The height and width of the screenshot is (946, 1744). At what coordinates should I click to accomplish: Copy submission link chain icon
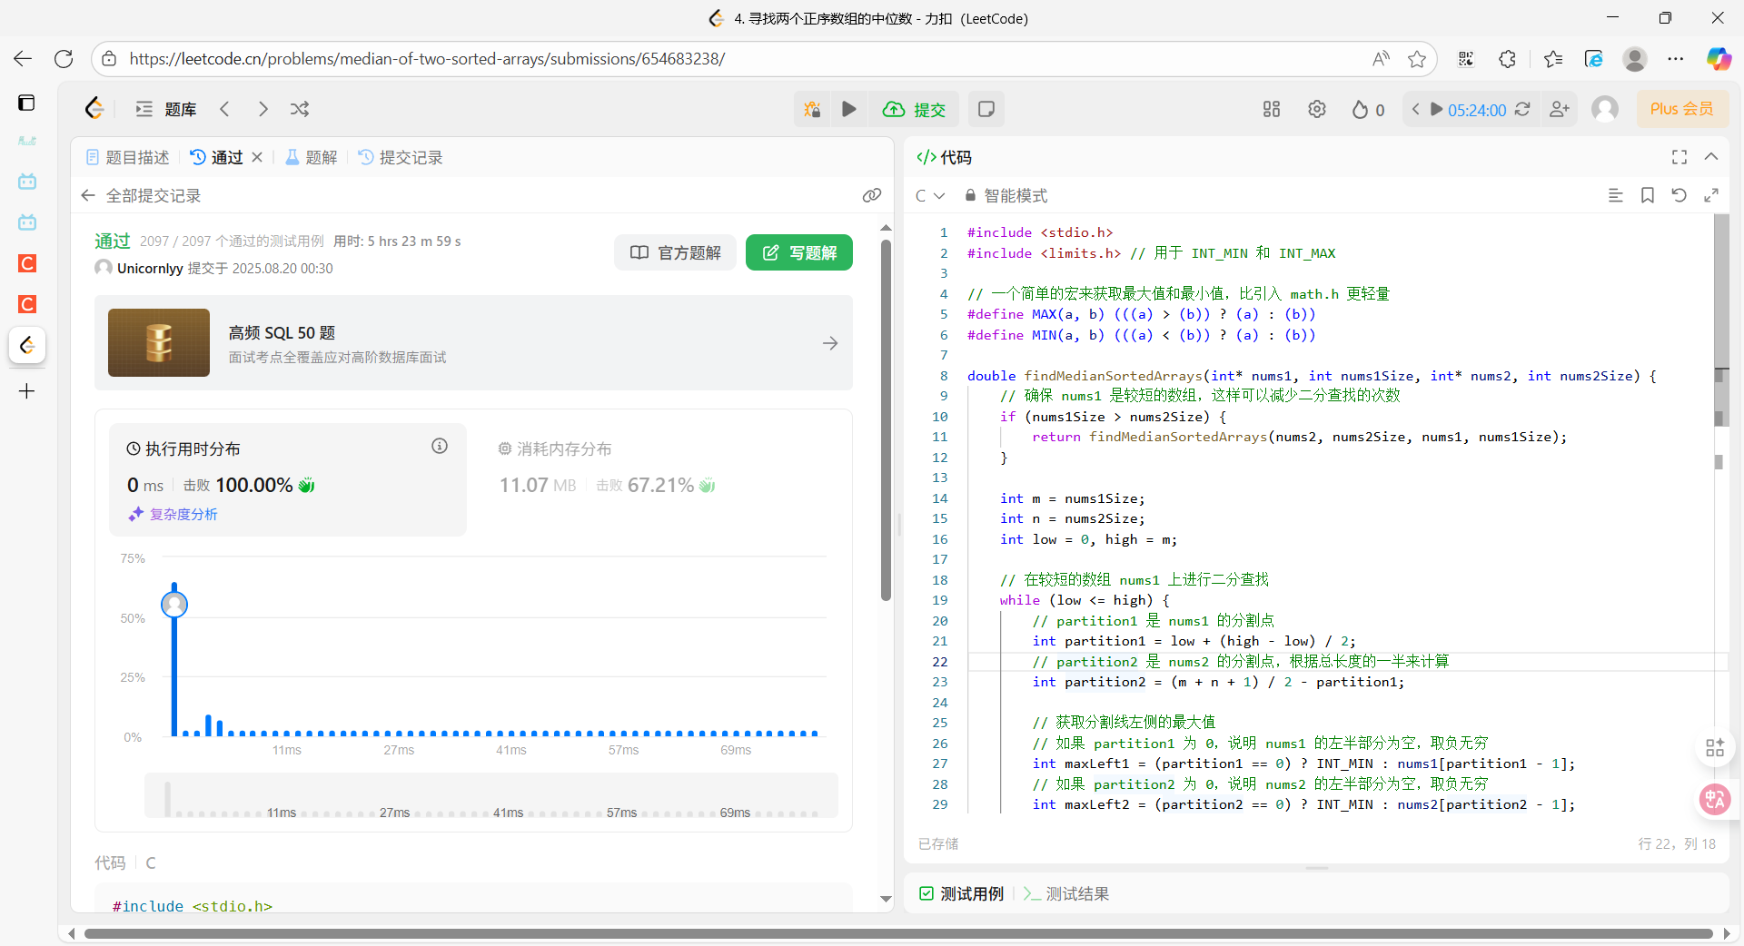pos(872,195)
